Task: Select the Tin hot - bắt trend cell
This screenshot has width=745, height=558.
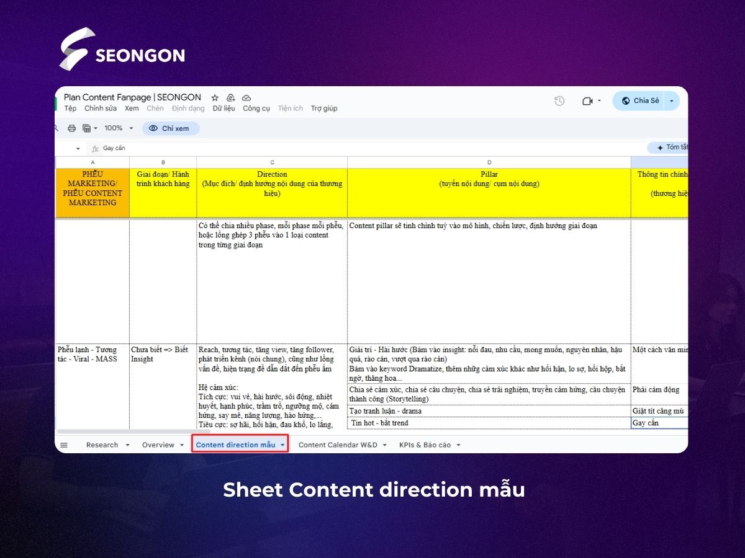Action: (x=489, y=423)
